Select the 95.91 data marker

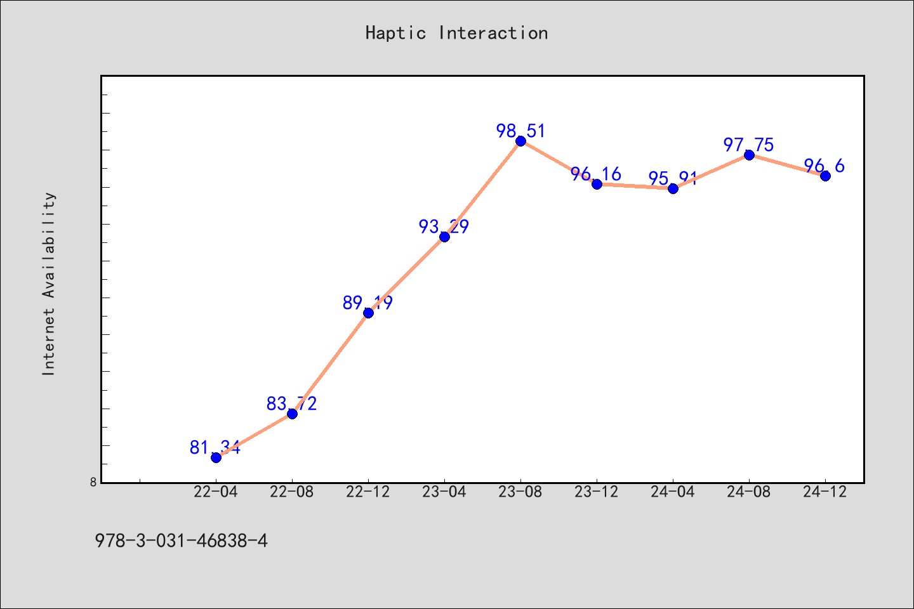tap(673, 188)
